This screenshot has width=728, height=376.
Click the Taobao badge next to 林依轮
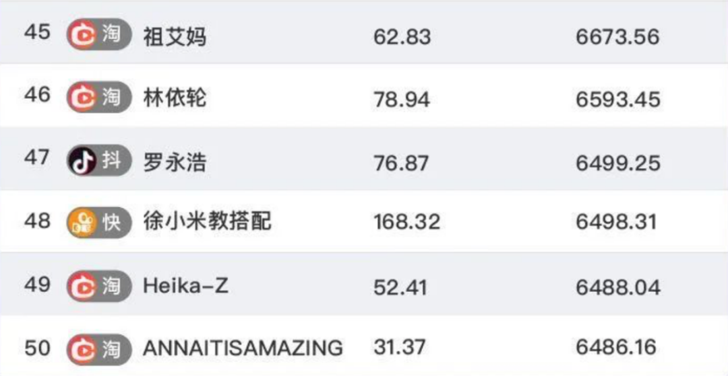tap(98, 98)
